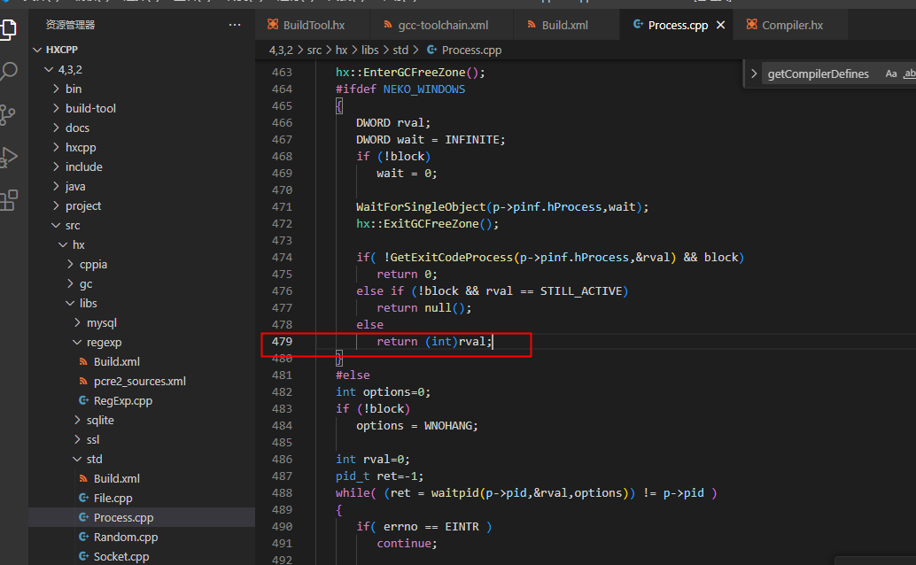The height and width of the screenshot is (565, 916).
Task: Open RegExp.cpp from the file tree
Action: point(122,400)
